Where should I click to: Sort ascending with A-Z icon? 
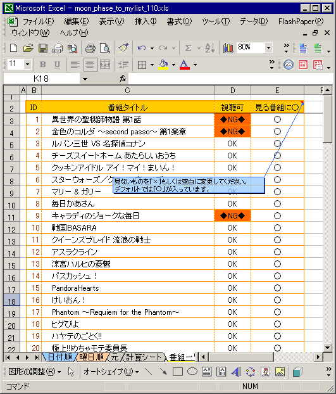(x=210, y=48)
